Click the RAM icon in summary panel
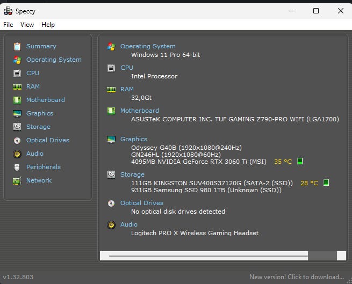 [x=111, y=90]
